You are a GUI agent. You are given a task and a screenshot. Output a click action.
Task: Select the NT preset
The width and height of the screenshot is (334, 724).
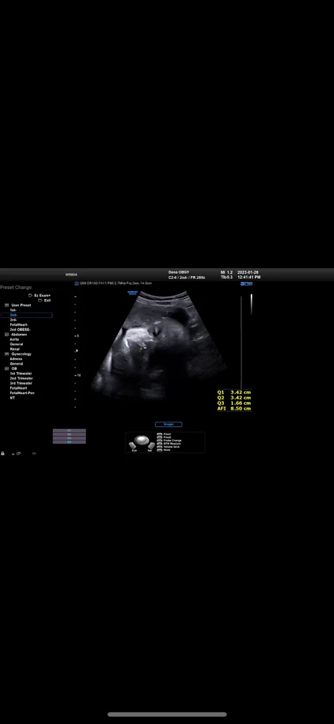(13, 398)
